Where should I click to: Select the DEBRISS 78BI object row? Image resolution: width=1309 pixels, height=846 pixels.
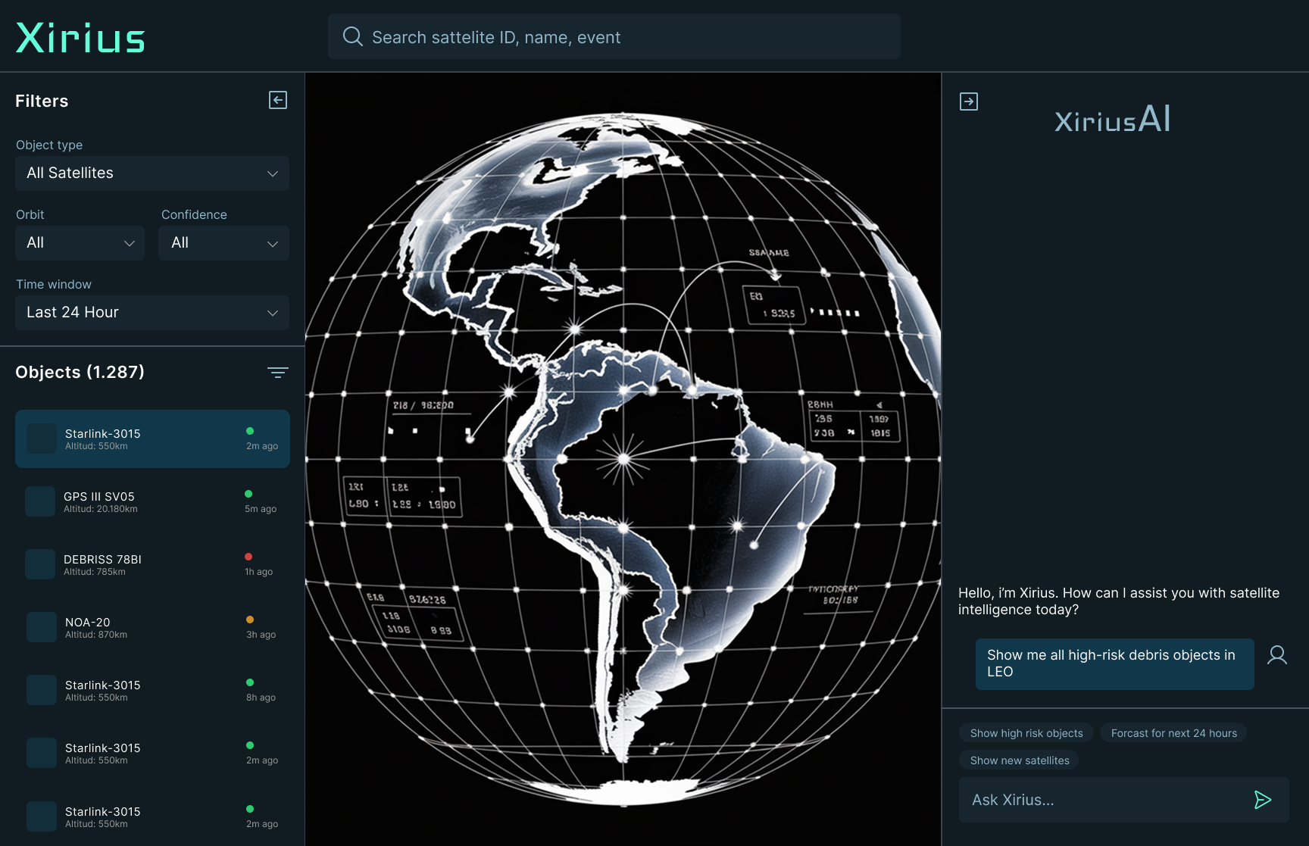(152, 564)
